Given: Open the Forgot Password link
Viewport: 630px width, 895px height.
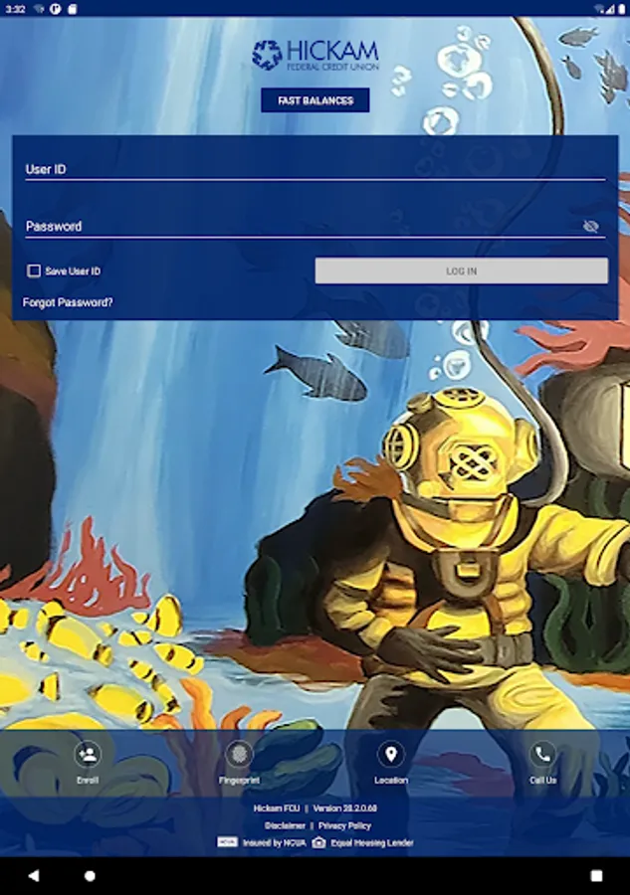Looking at the screenshot, I should point(68,302).
